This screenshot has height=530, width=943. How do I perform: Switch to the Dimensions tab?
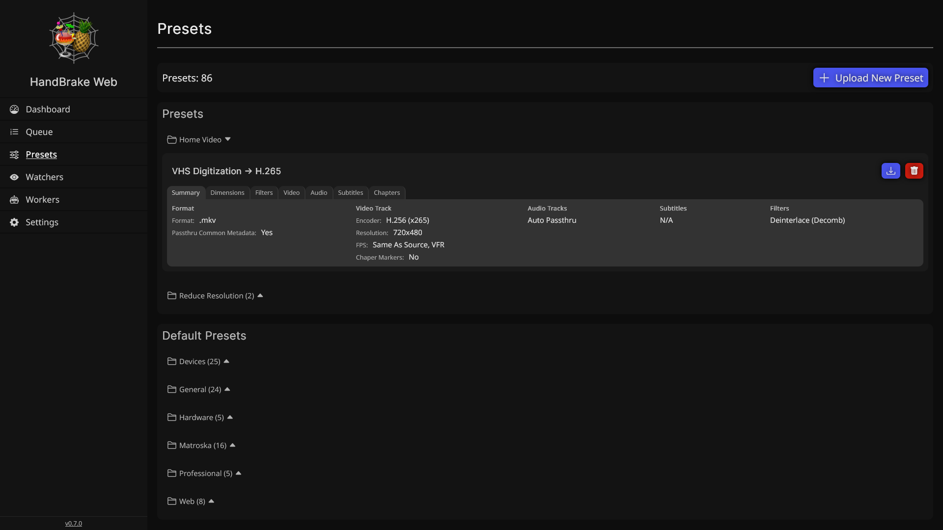[227, 193]
